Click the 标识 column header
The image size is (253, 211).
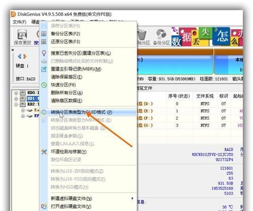click(224, 96)
